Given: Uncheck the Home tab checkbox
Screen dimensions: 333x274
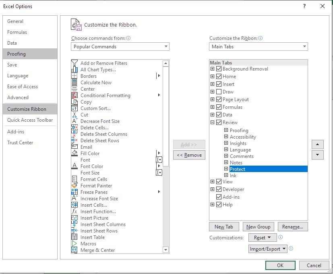Looking at the screenshot, I should [x=218, y=76].
